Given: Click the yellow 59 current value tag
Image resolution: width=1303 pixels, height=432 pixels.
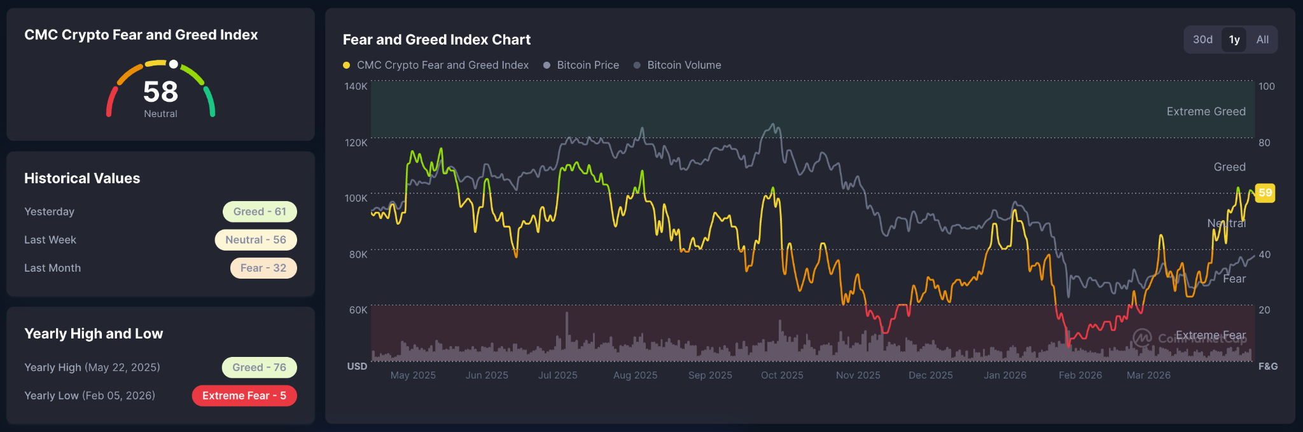Looking at the screenshot, I should [1265, 193].
